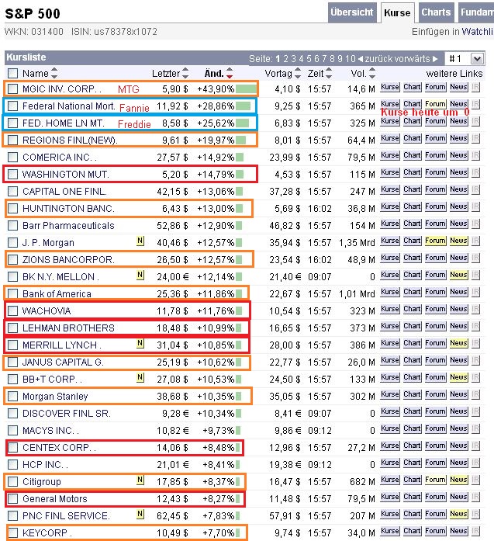Click the green change bar for MGIC INV. CORP.
494x541 pixels.
[246, 89]
